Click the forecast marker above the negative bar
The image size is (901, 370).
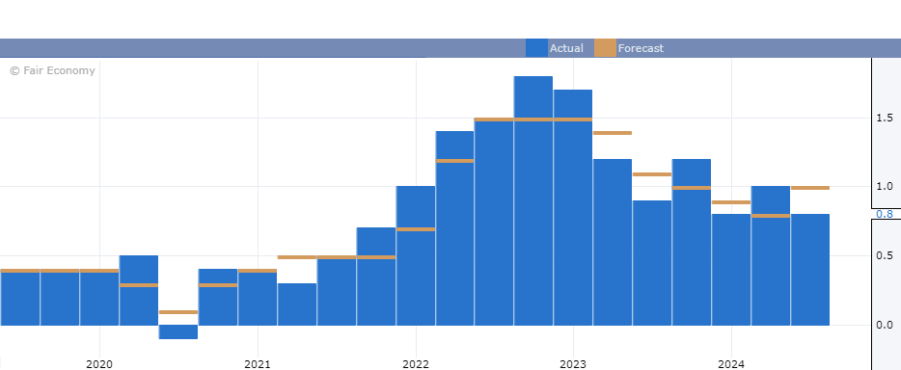[x=178, y=312]
